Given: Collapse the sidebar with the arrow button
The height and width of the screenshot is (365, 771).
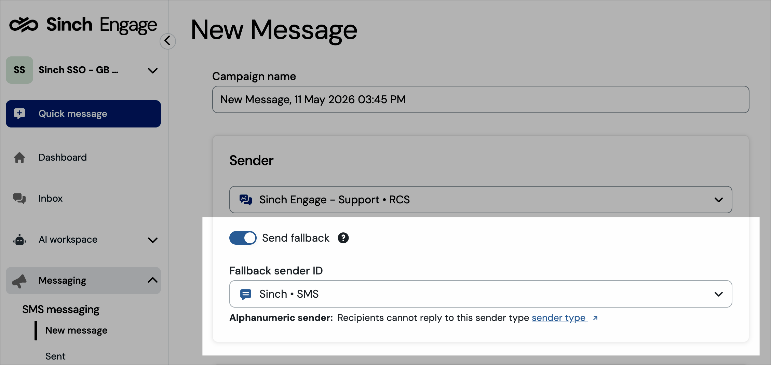Looking at the screenshot, I should pos(167,41).
